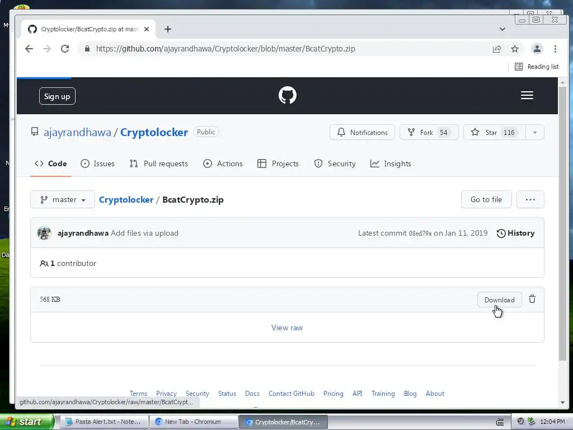
Task: Click the site lock icon
Action: click(x=87, y=49)
